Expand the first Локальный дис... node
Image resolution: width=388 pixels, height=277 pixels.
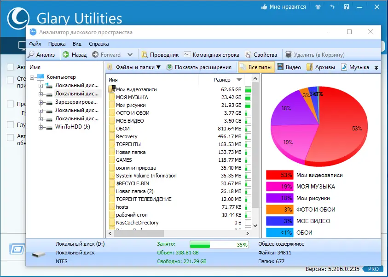pos(41,86)
